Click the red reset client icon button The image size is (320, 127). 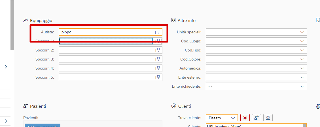[245, 118]
